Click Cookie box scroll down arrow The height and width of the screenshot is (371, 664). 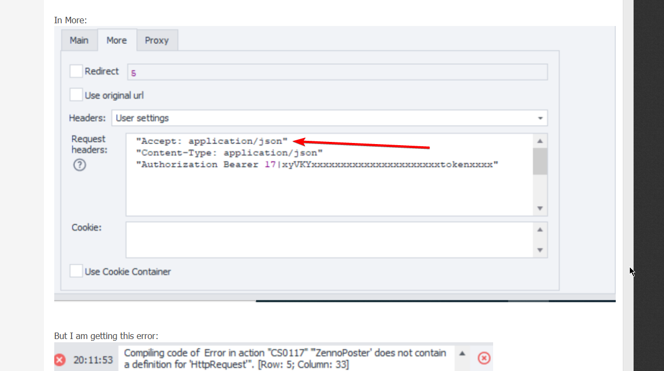[540, 250]
